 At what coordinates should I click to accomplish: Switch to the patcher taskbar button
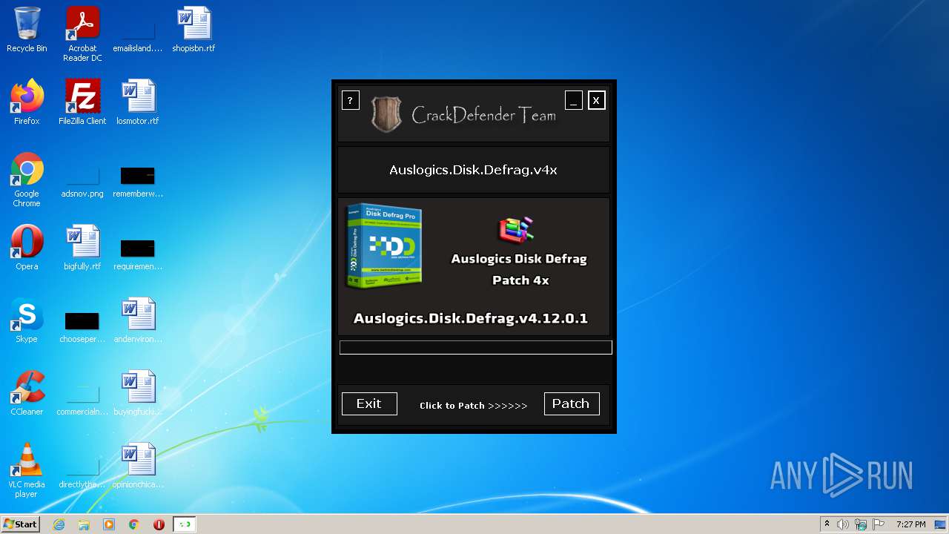click(x=185, y=524)
